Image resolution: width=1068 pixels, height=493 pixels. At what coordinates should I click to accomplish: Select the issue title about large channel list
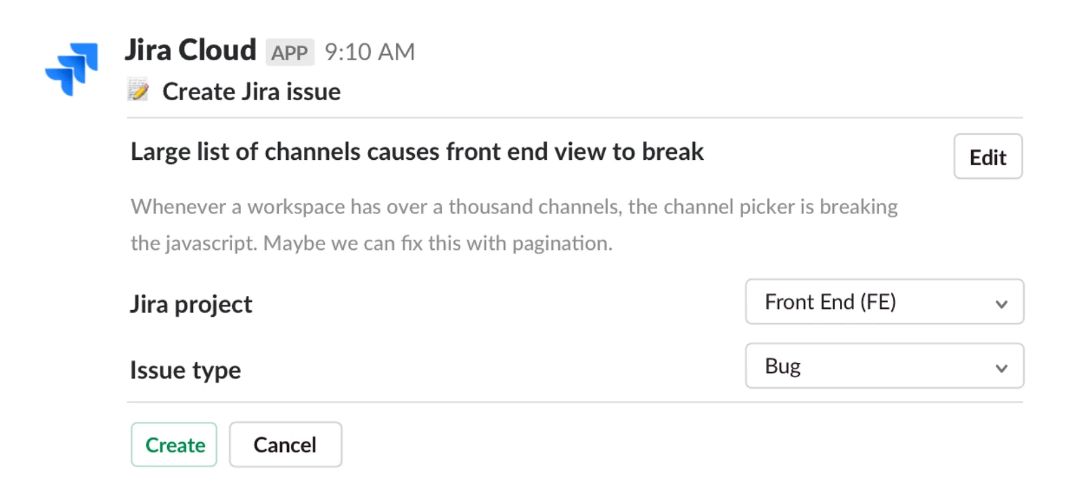417,152
